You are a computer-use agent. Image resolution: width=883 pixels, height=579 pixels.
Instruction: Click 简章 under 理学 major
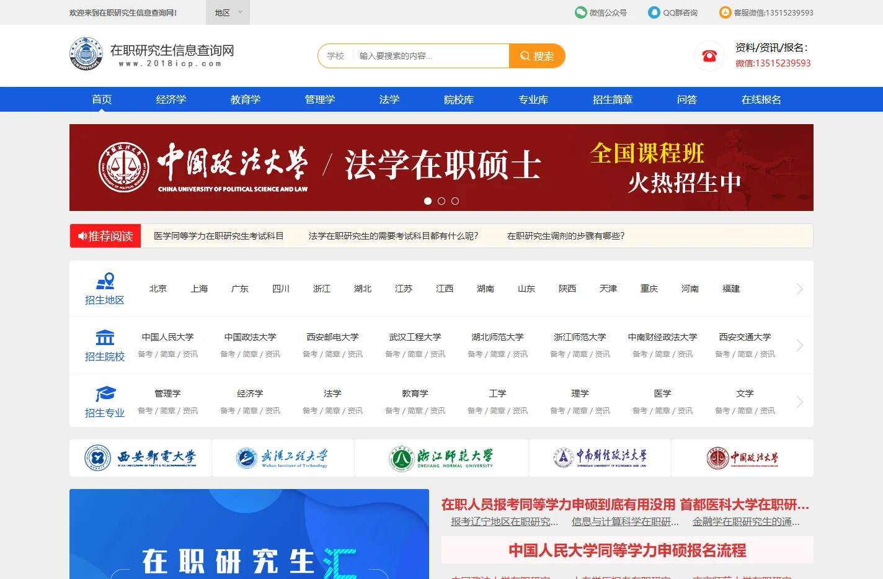[580, 411]
